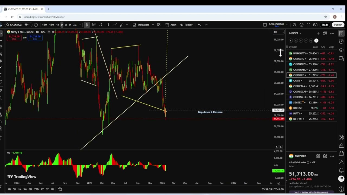Viewport: 347px width, 195px height.
Task: Open the INR currency dropdown
Action: 278,32
